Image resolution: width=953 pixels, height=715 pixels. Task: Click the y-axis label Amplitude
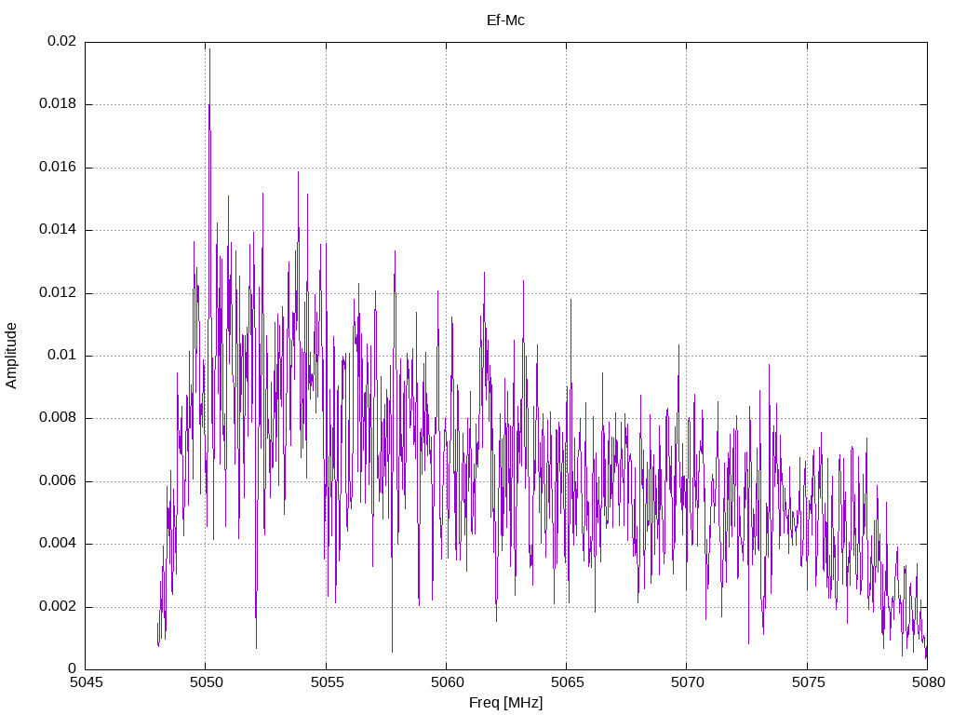(11, 356)
